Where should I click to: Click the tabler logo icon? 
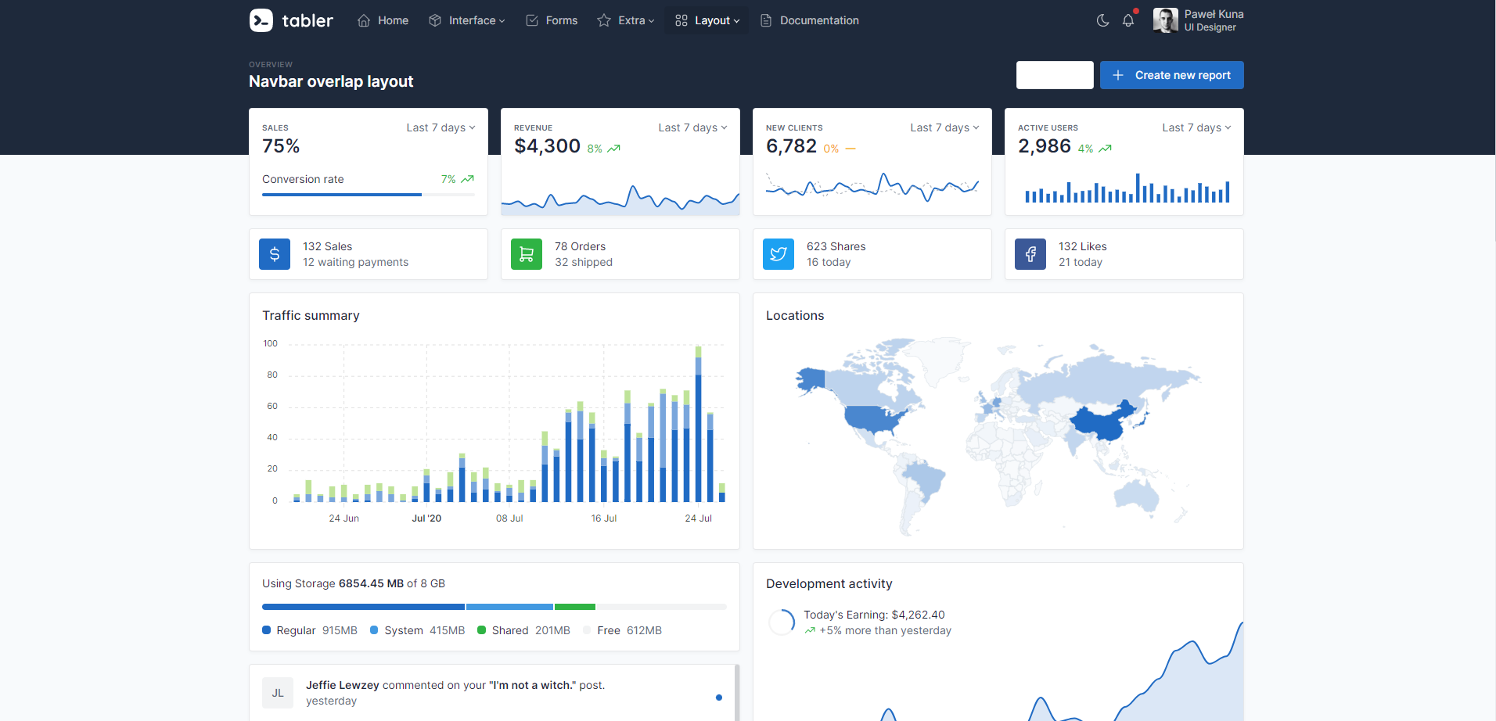pyautogui.click(x=261, y=20)
